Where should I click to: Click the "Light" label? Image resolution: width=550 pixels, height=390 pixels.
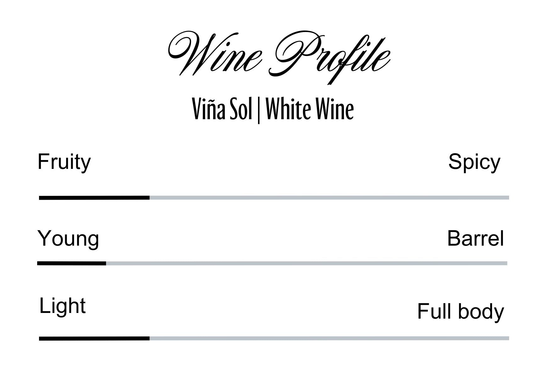tap(62, 306)
